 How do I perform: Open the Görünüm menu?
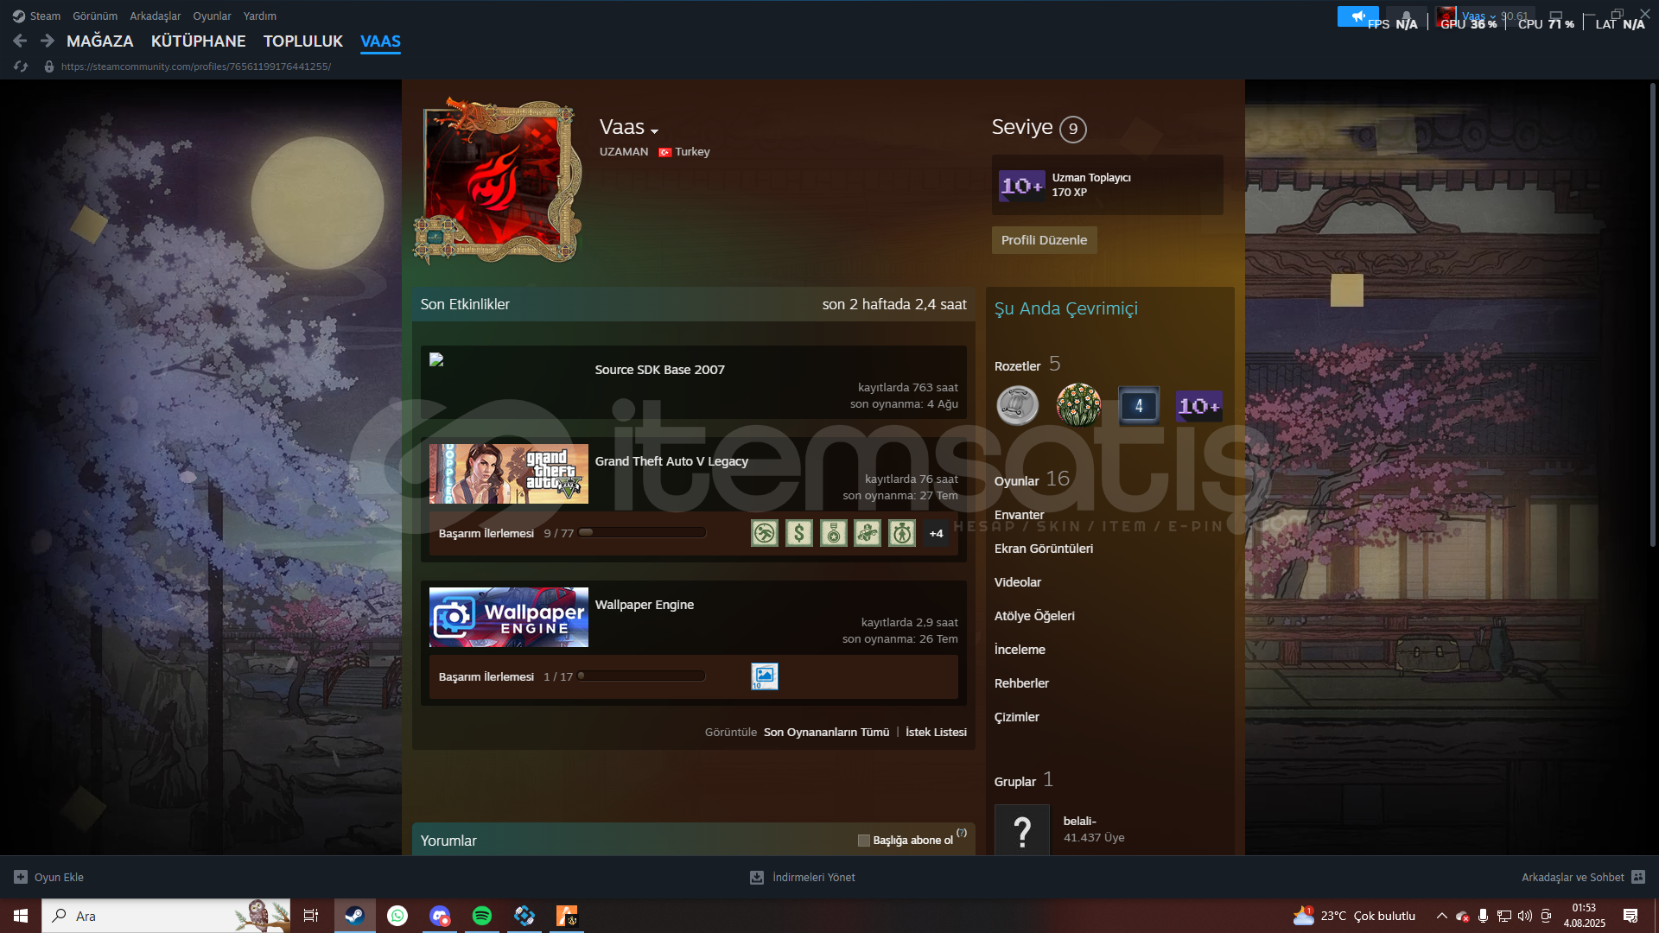(95, 16)
